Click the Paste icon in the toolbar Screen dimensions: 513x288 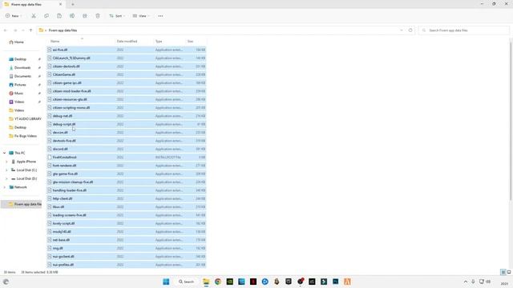(59, 16)
